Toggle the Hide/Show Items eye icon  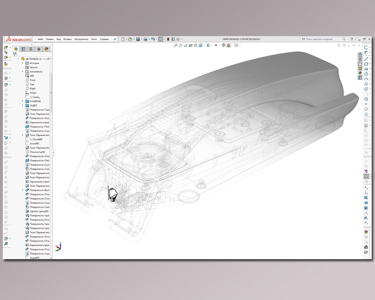[x=216, y=45]
